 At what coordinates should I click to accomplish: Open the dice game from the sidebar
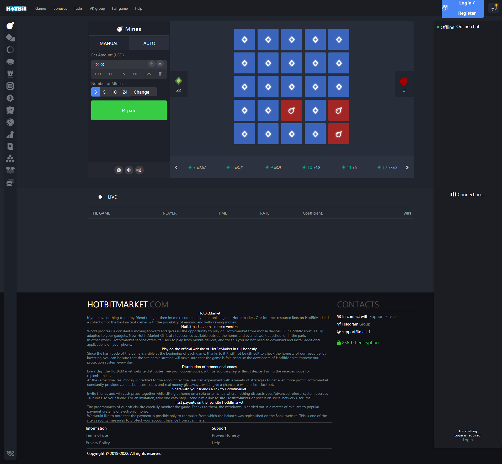(x=10, y=38)
